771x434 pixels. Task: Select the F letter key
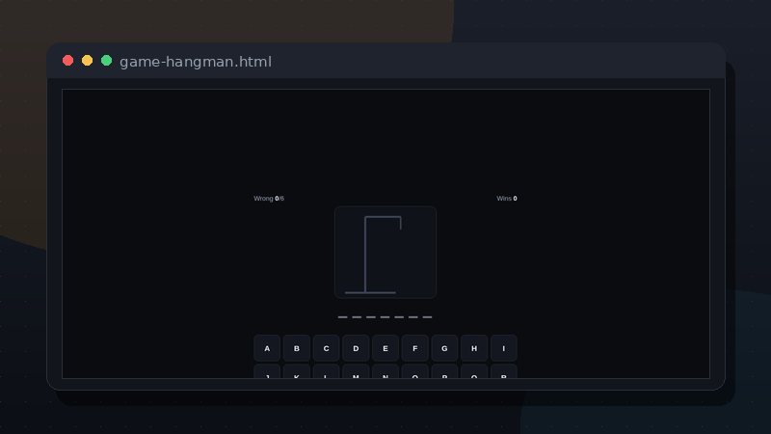[x=415, y=348]
